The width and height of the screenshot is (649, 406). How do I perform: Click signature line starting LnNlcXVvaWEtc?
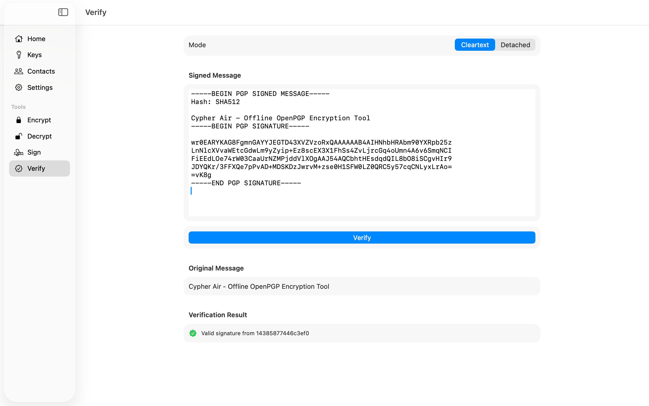tap(321, 151)
